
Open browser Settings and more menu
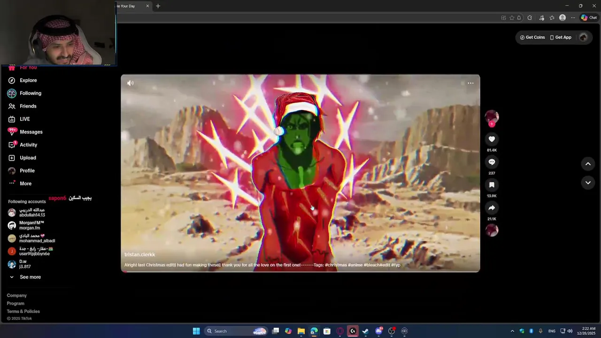click(573, 18)
